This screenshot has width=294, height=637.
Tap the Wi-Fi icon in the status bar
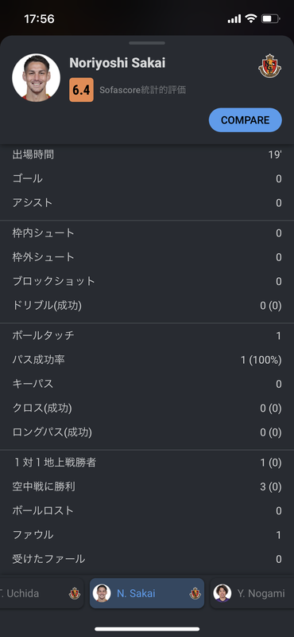pos(251,18)
